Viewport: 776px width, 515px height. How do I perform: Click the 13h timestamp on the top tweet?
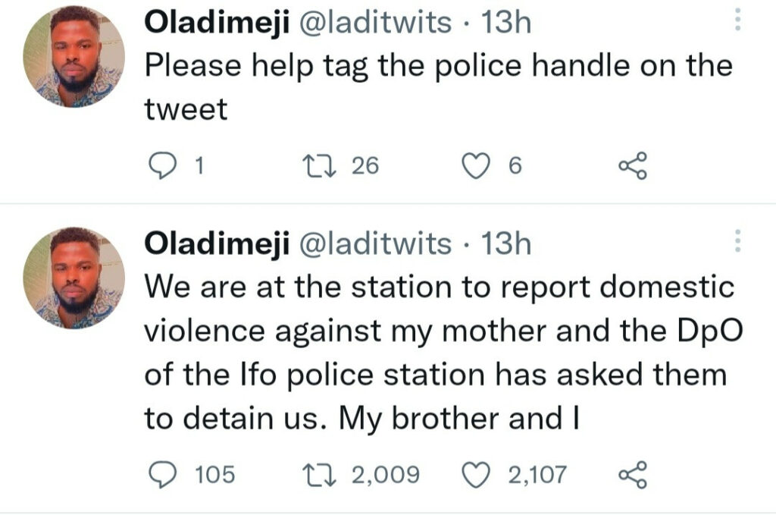pyautogui.click(x=506, y=24)
